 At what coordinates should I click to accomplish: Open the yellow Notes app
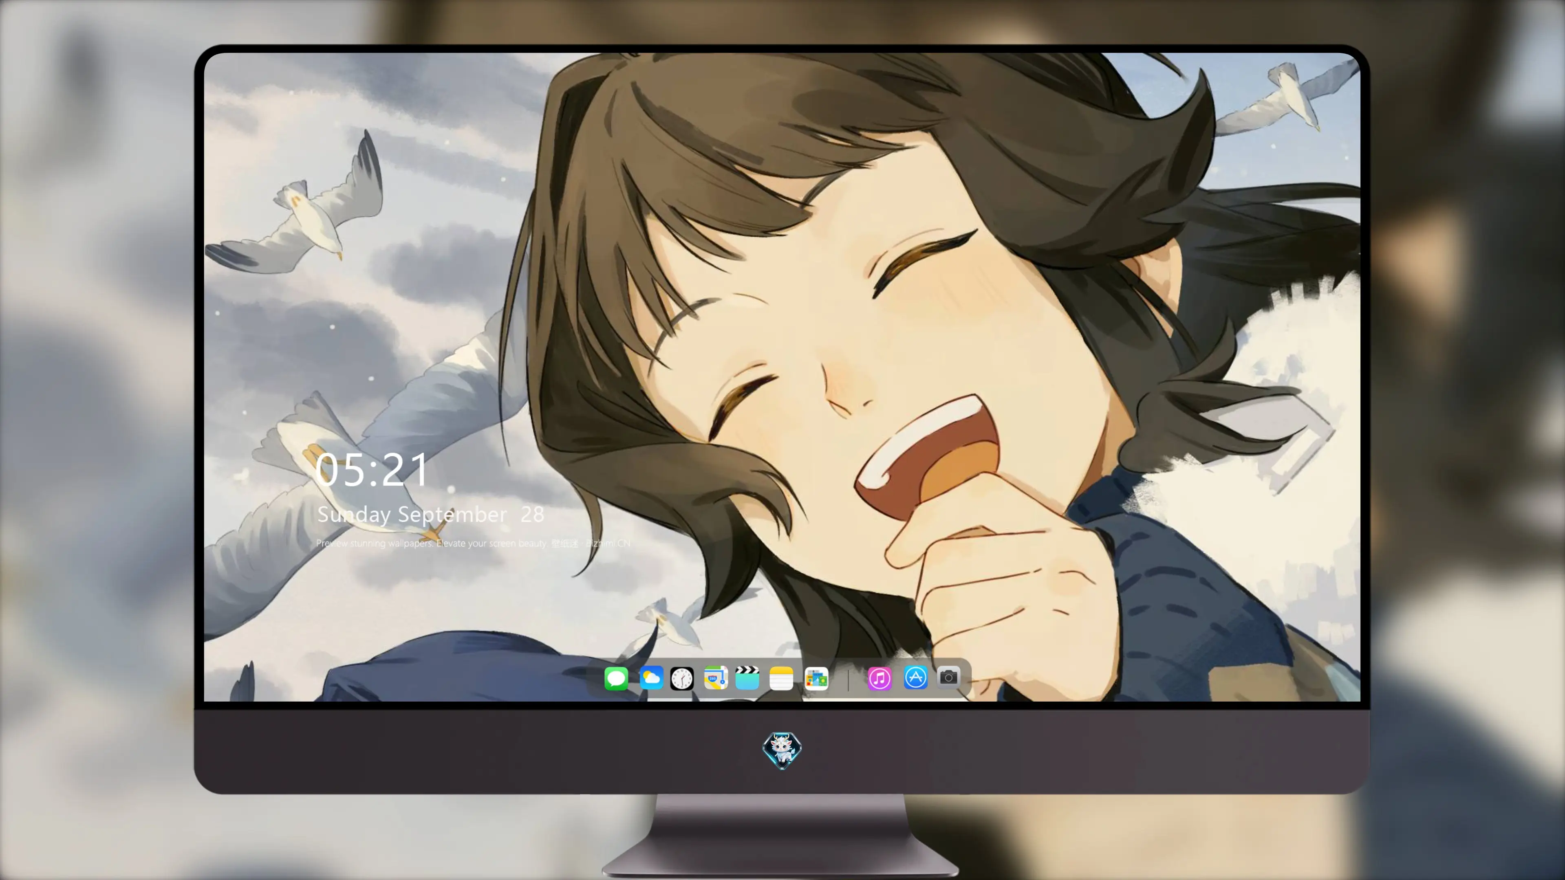tap(781, 678)
